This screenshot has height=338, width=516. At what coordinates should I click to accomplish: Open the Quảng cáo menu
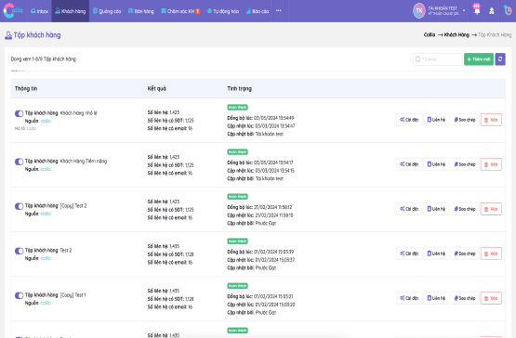coord(107,11)
